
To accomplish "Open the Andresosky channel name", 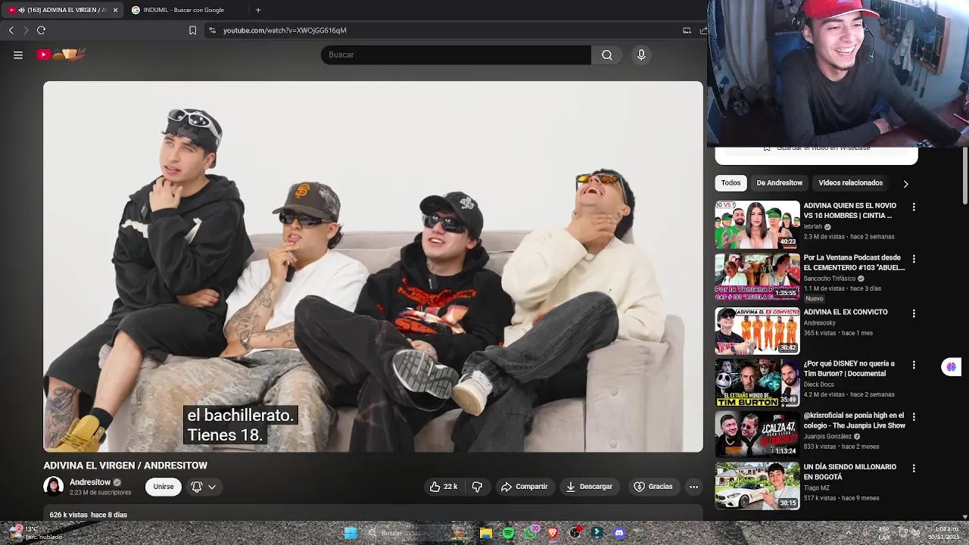I will 819,322.
